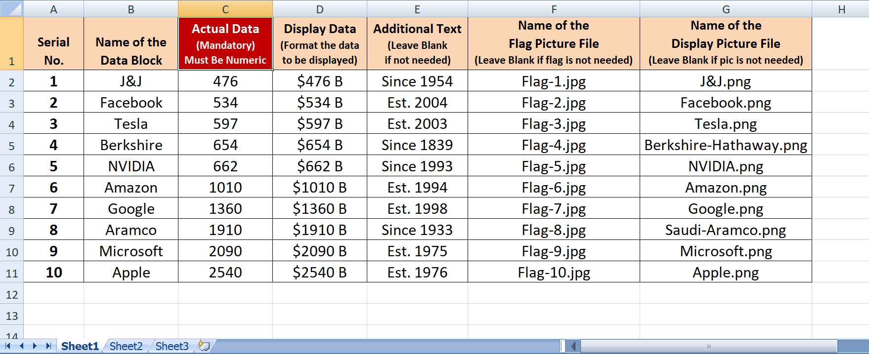Click the 'Flag-10.jpg' cell
Image resolution: width=869 pixels, height=354 pixels.
(x=554, y=272)
